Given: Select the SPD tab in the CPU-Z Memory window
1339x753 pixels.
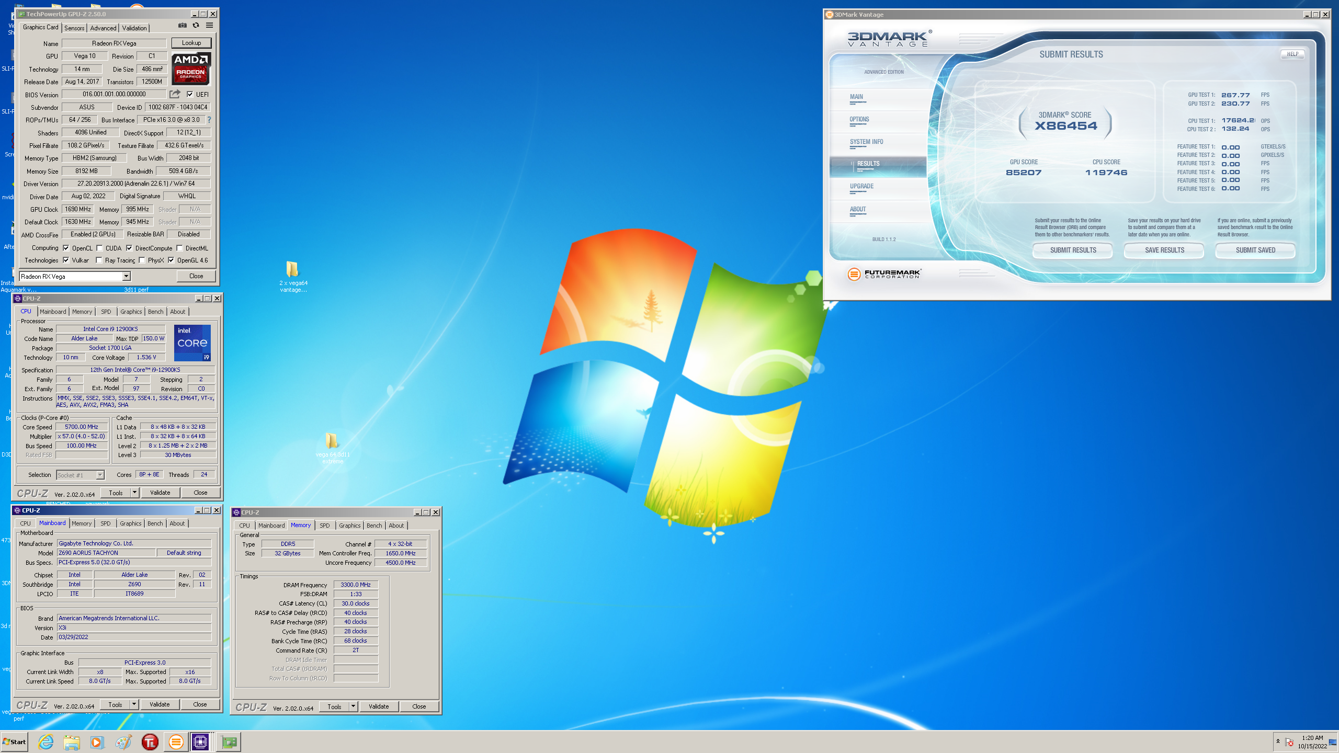Looking at the screenshot, I should click(325, 526).
